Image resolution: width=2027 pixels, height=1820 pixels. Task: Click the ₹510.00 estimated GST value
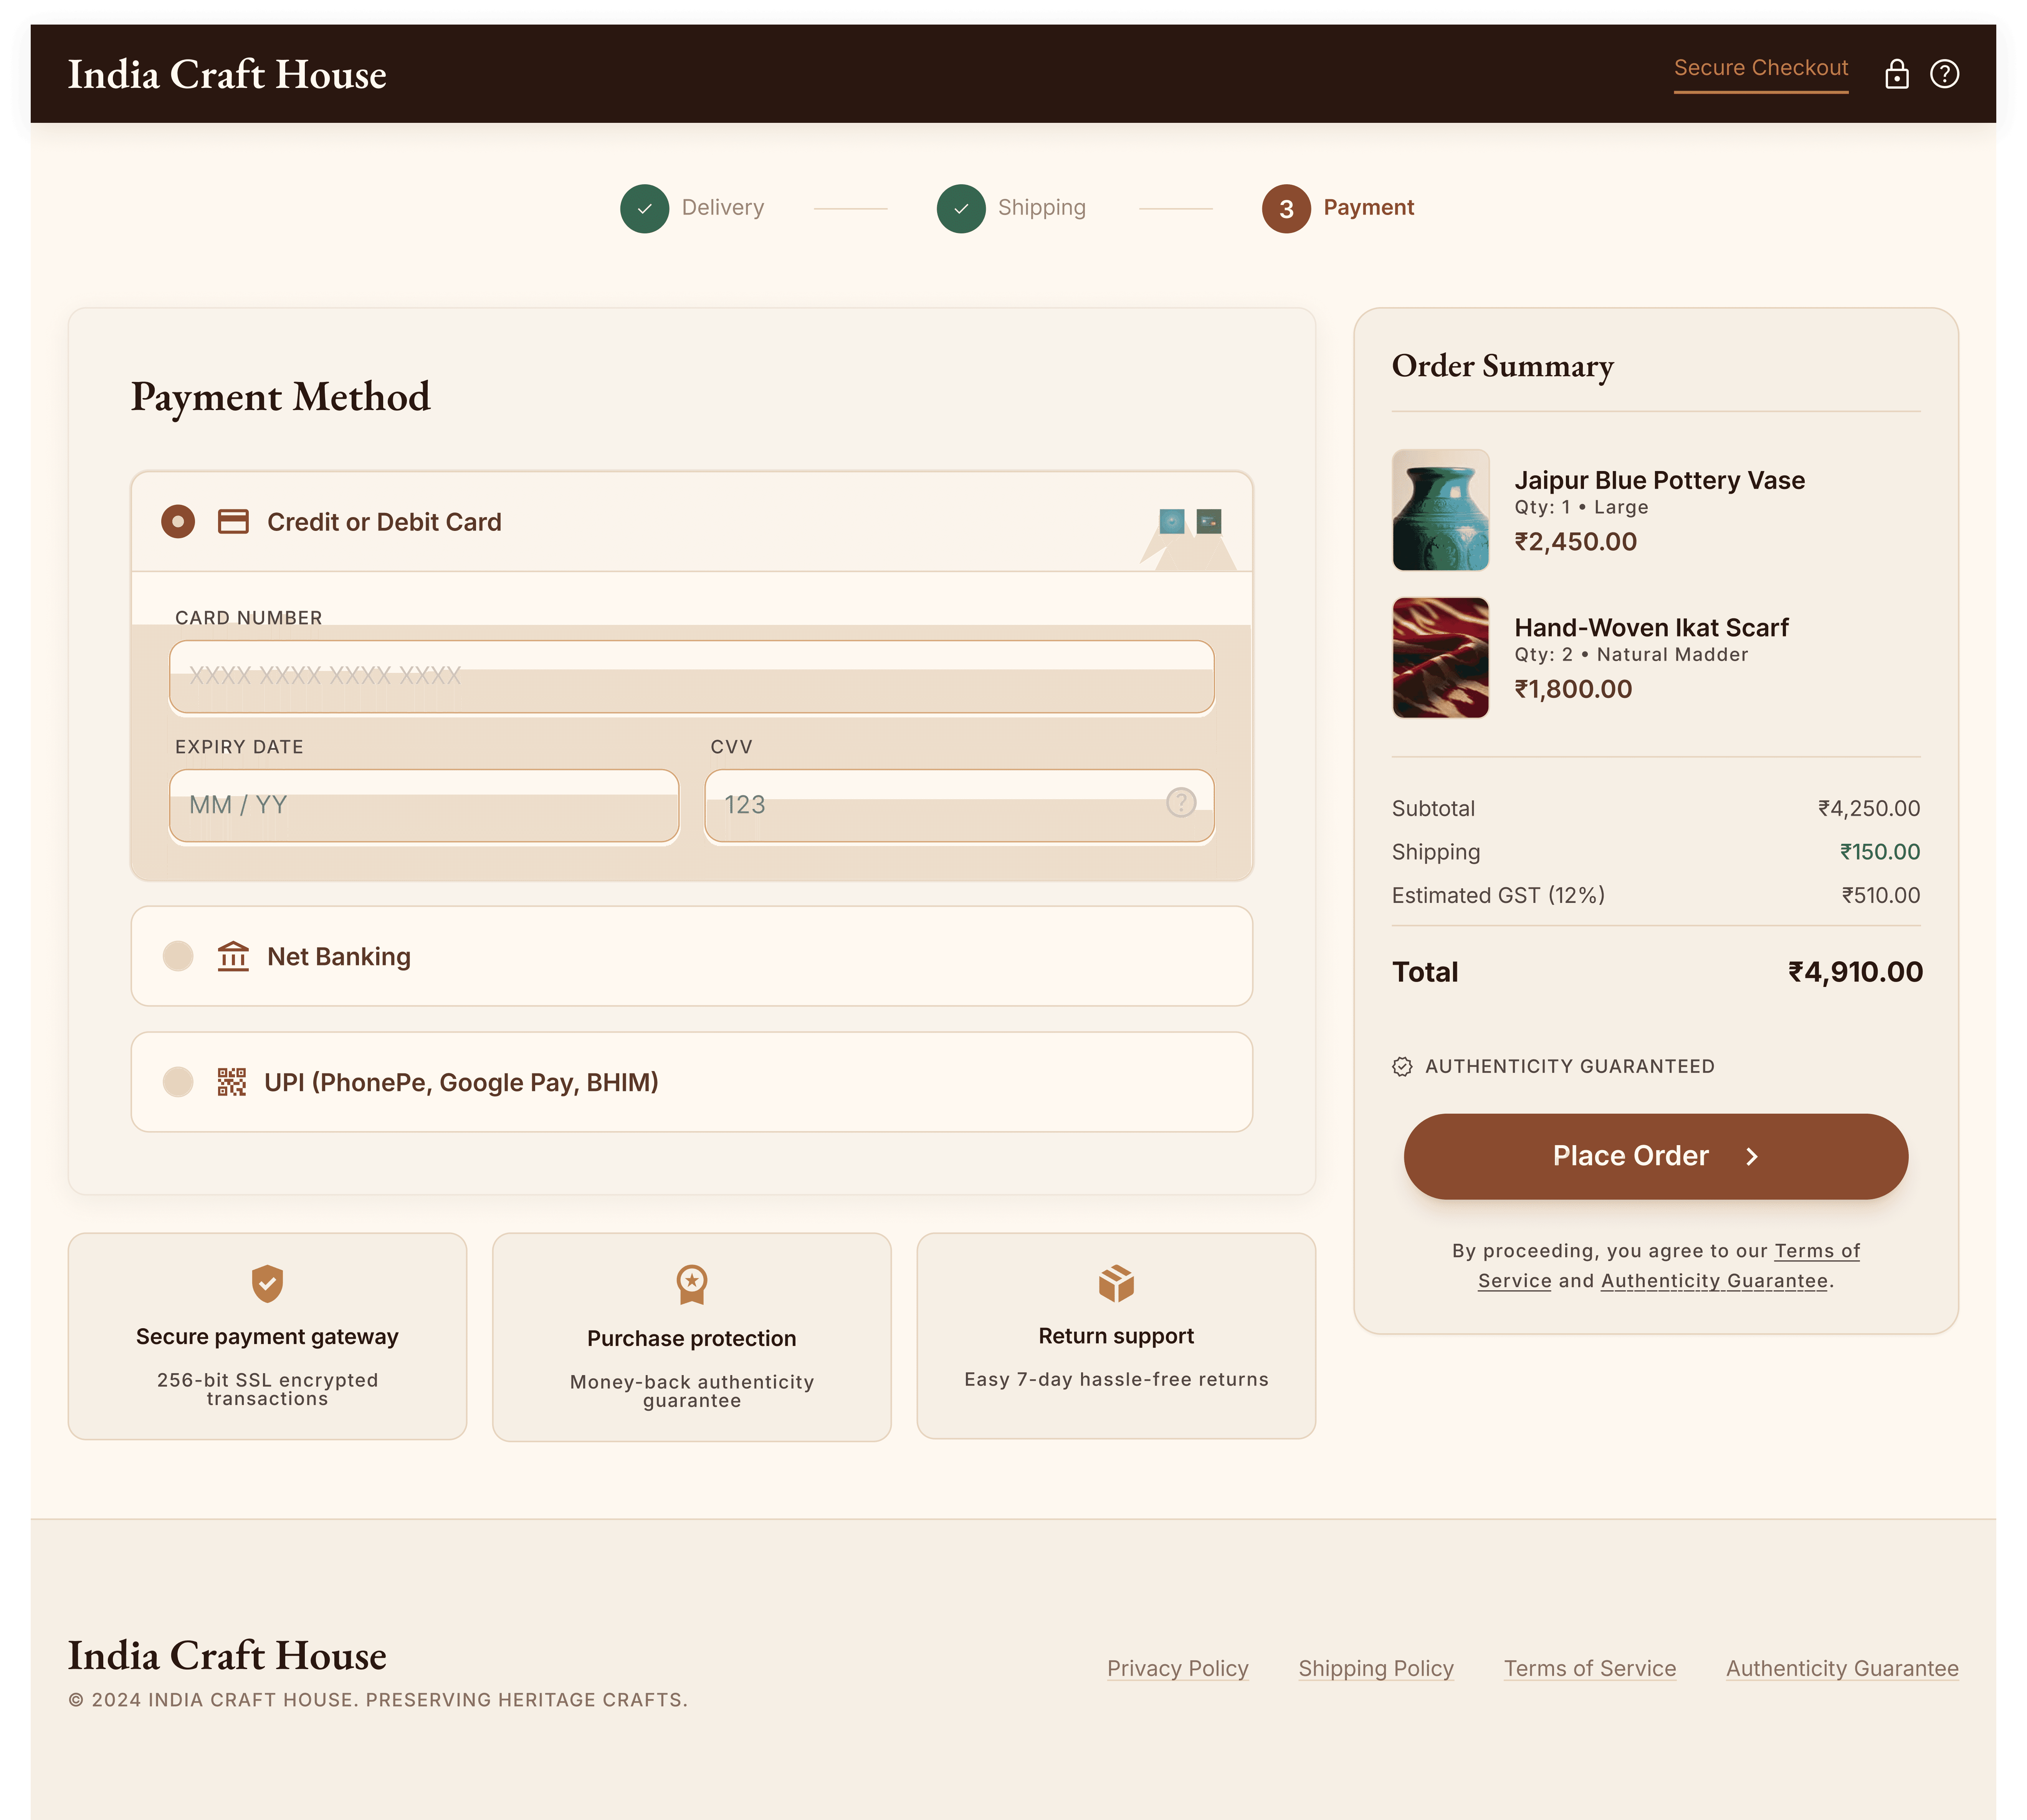(x=1881, y=896)
